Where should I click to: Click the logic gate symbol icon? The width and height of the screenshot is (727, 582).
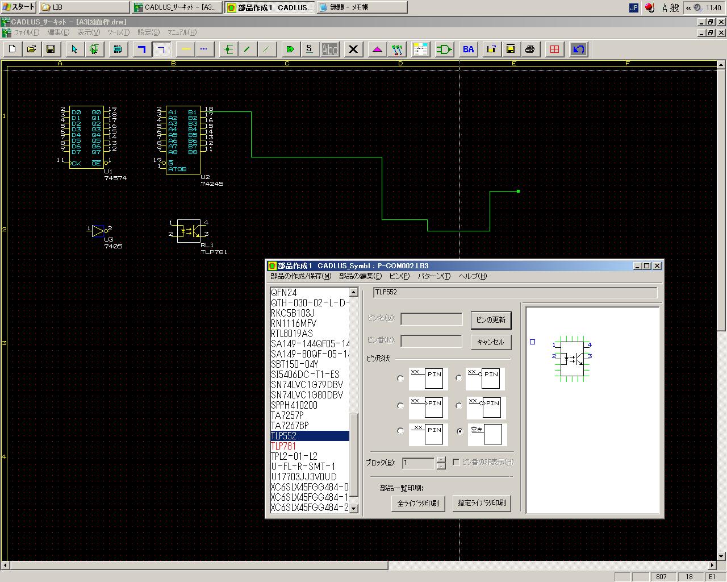[444, 49]
